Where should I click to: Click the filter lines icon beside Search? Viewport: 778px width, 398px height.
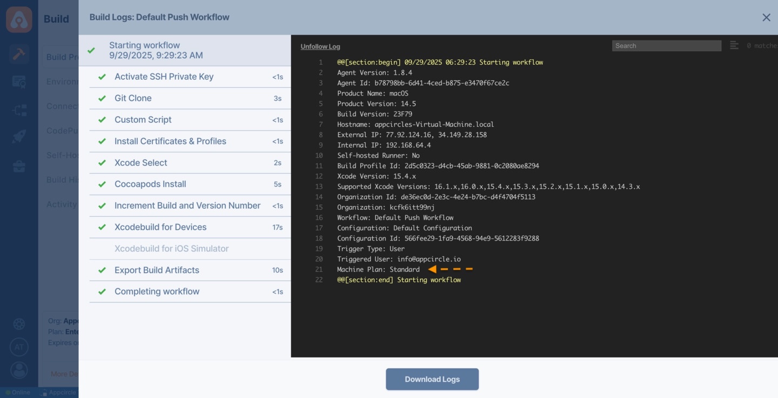[734, 46]
